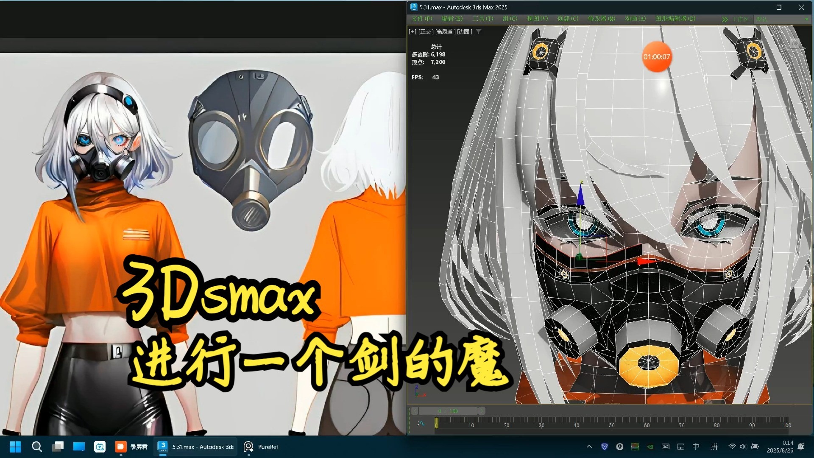
Task: Open the 文件(F) menu in 3ds Max
Action: pos(421,19)
